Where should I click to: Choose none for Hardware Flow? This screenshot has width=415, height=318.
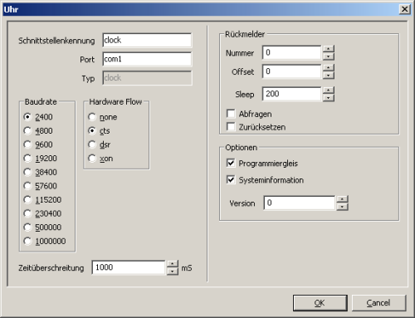pos(103,117)
